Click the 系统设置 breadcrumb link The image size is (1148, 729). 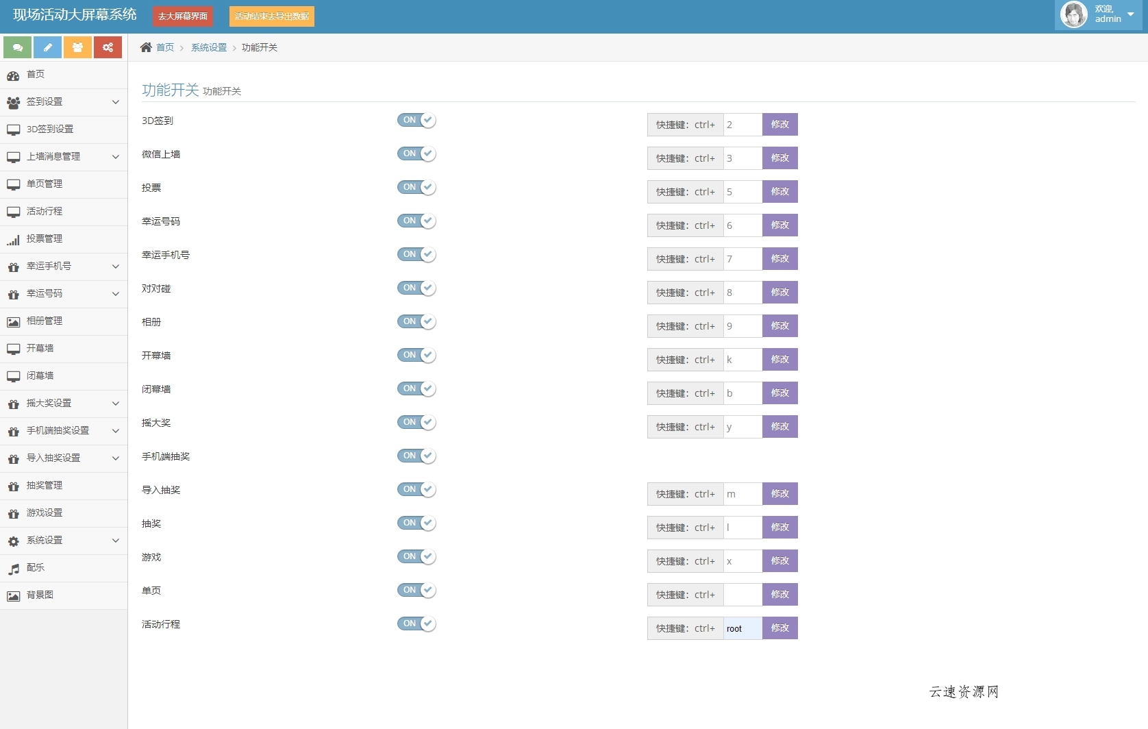[x=209, y=47]
